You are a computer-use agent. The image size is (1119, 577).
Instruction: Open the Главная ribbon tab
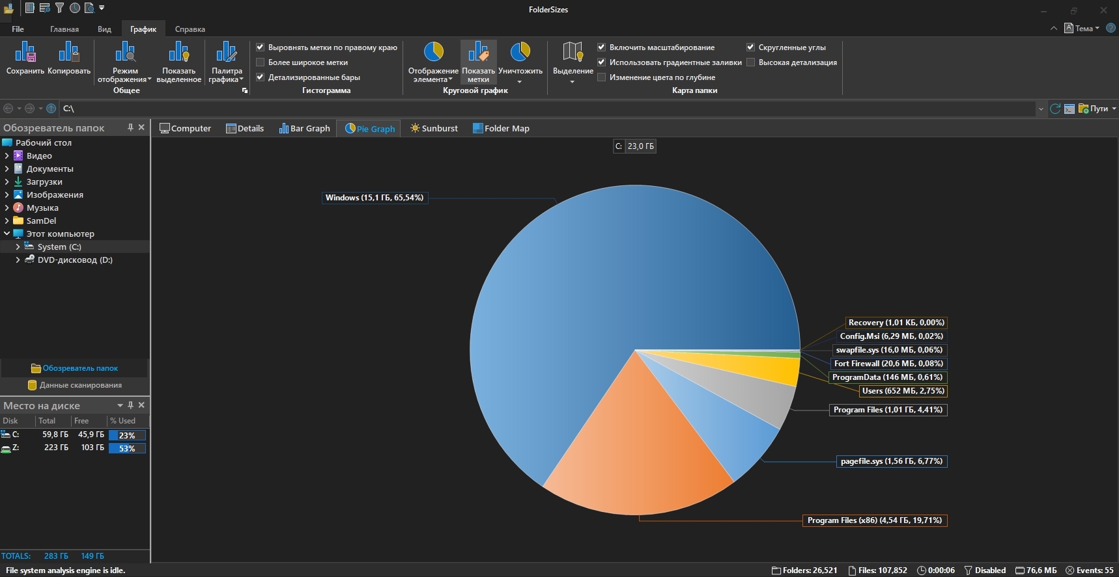pos(64,29)
